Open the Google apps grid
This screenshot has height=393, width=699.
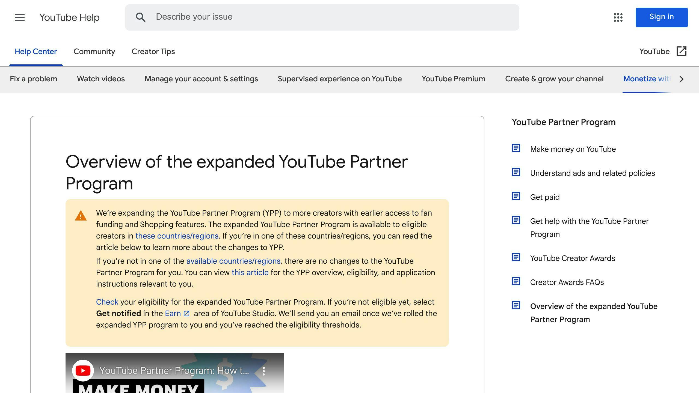(618, 17)
